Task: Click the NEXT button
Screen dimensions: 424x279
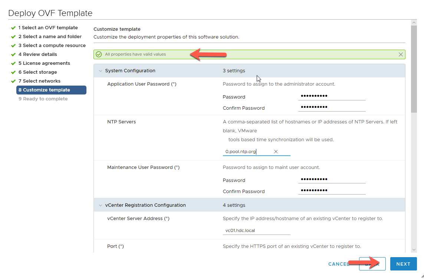Action: coord(404,264)
